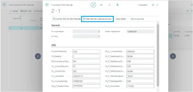Click the FH_Modality input field
This screenshot has height=92, width=193.
[x=86, y=57]
